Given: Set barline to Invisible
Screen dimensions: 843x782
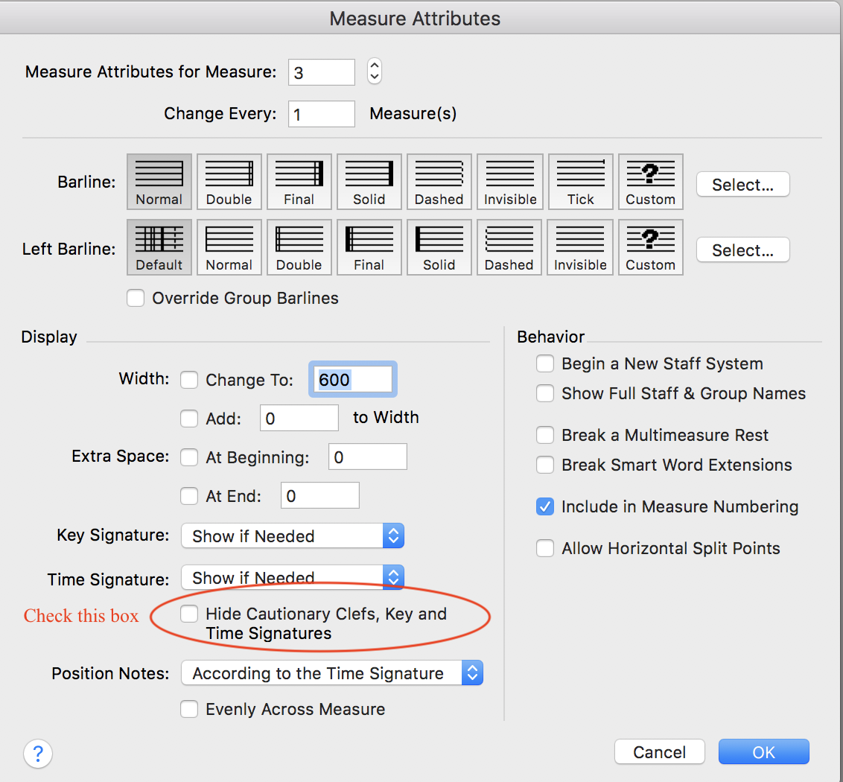Looking at the screenshot, I should click(x=510, y=181).
